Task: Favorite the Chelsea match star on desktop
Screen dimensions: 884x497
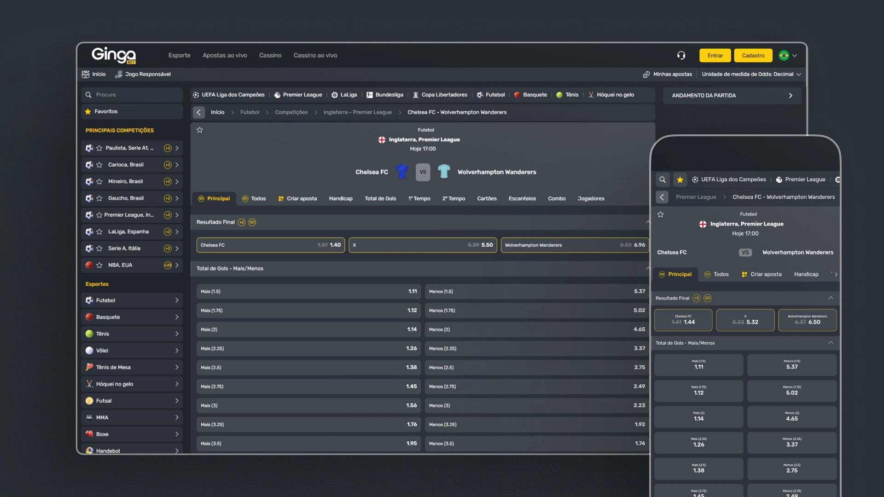Action: pos(200,130)
